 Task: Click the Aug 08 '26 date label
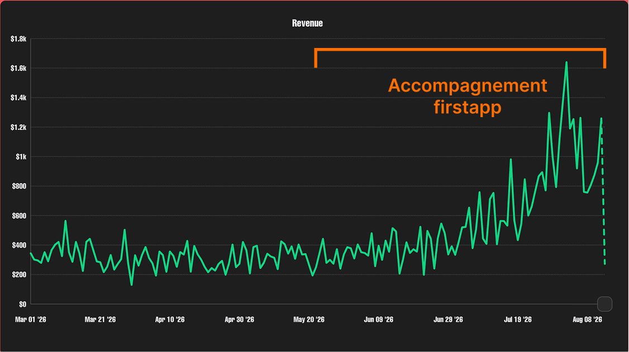(587, 320)
